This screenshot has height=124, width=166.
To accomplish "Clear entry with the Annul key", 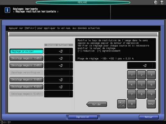I will tap(151, 104).
